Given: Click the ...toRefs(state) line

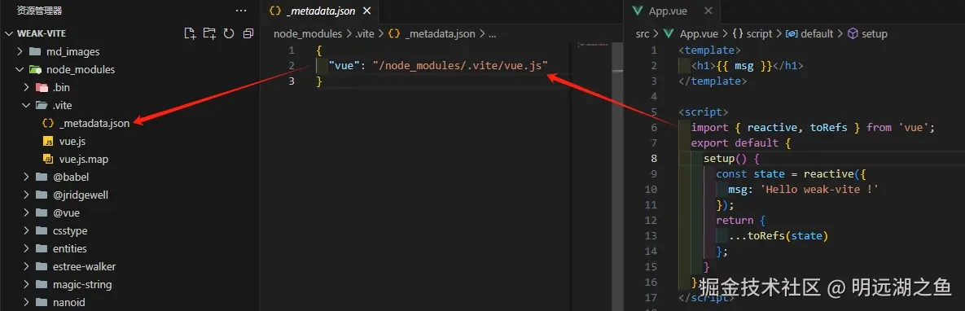Looking at the screenshot, I should click(x=779, y=235).
